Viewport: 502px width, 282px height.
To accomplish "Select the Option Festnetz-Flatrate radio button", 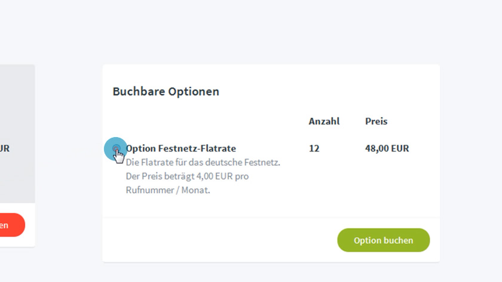I will (x=116, y=148).
